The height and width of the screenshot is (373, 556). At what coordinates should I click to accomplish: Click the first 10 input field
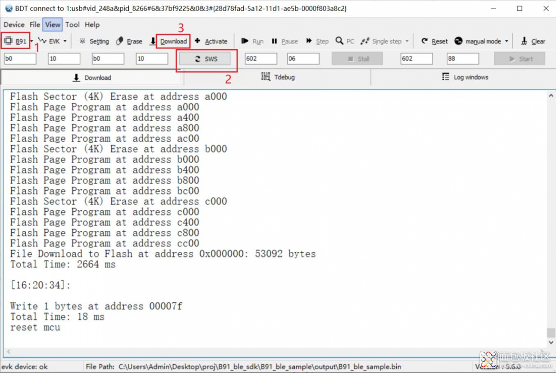coord(64,59)
